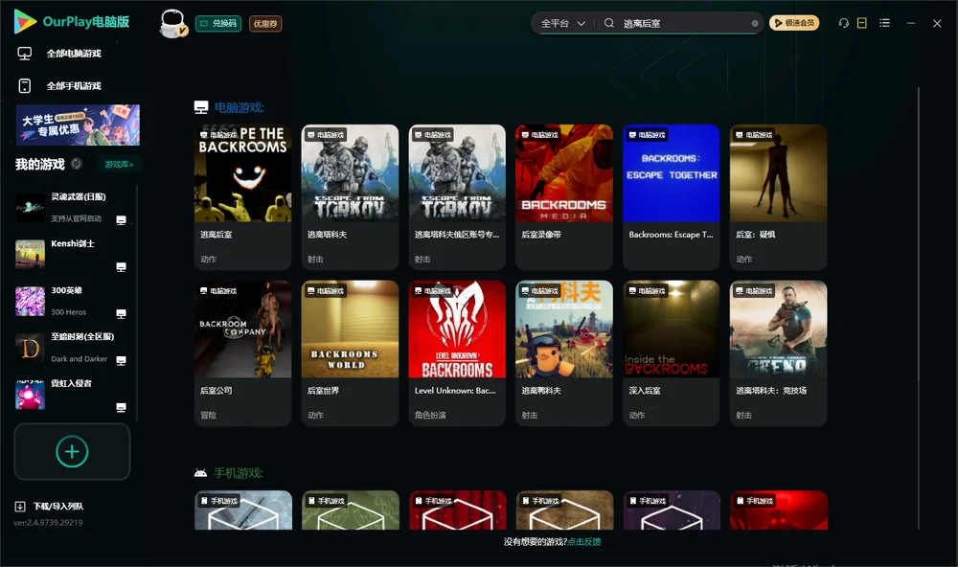Select 300英雄 in my games
Viewport: 958px width, 567px height.
coord(71,301)
